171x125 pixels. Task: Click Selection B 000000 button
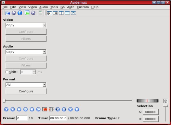pyautogui.click(x=151, y=119)
